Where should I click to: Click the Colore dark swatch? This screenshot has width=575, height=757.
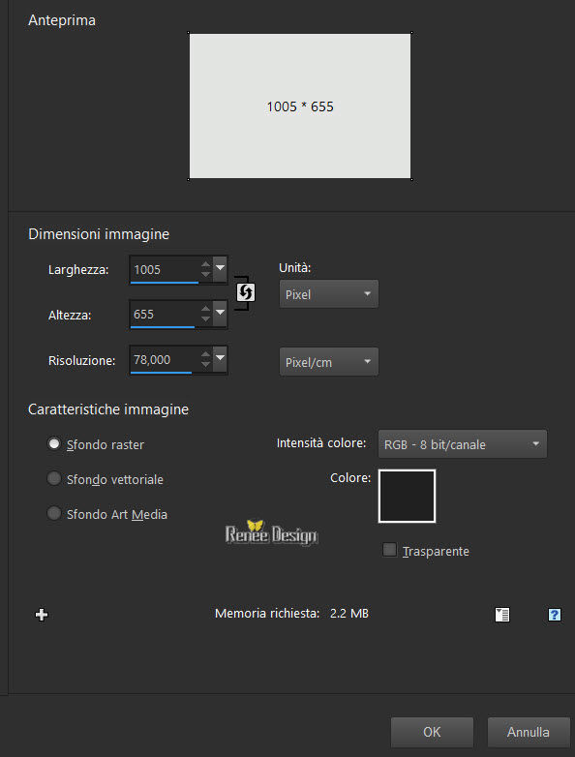[407, 497]
